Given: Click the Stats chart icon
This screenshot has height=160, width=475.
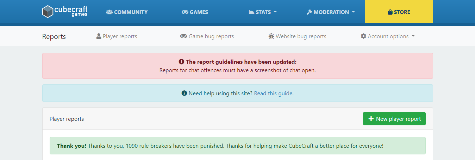Looking at the screenshot, I should (x=251, y=12).
